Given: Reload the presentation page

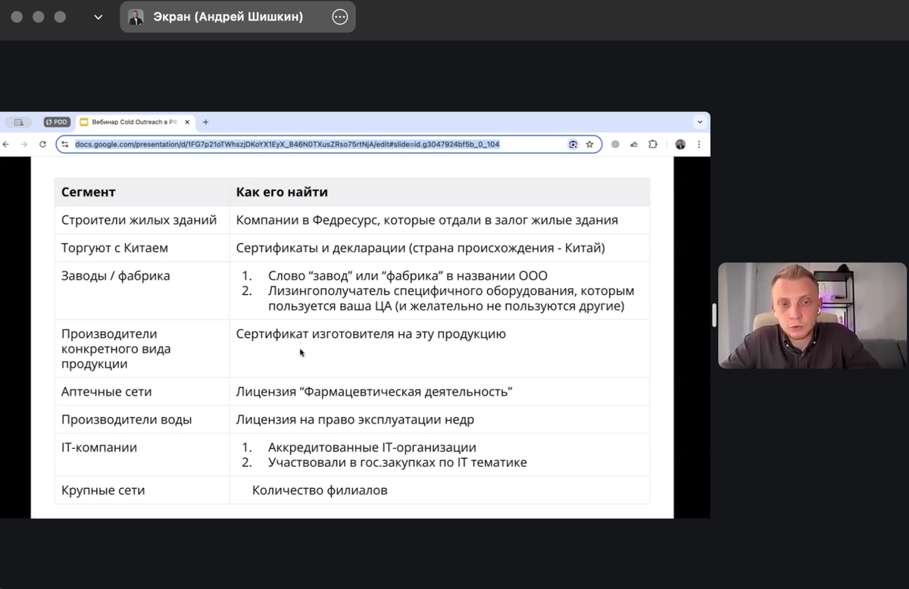Looking at the screenshot, I should coord(43,144).
